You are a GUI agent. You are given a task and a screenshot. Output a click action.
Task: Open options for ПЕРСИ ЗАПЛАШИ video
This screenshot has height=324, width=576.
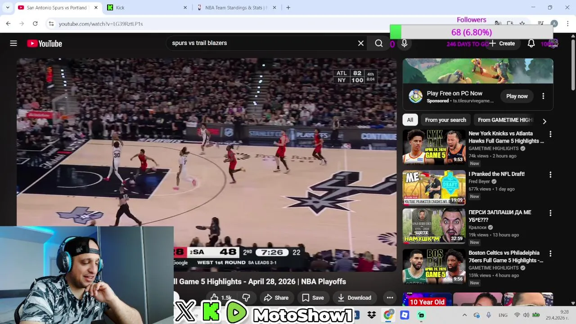click(x=550, y=213)
